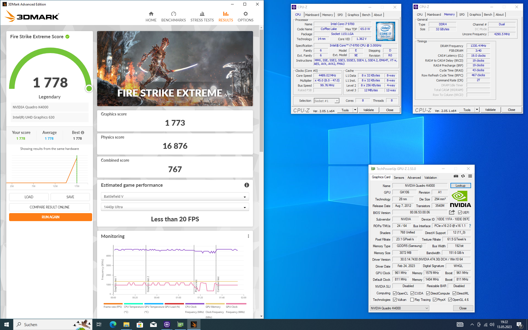Take a screenshot with GPU-Z camera icon
The width and height of the screenshot is (528, 330).
click(x=456, y=176)
